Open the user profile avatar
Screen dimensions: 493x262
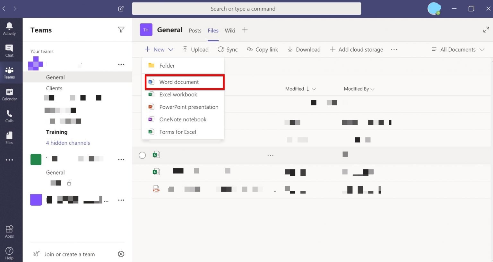434,9
